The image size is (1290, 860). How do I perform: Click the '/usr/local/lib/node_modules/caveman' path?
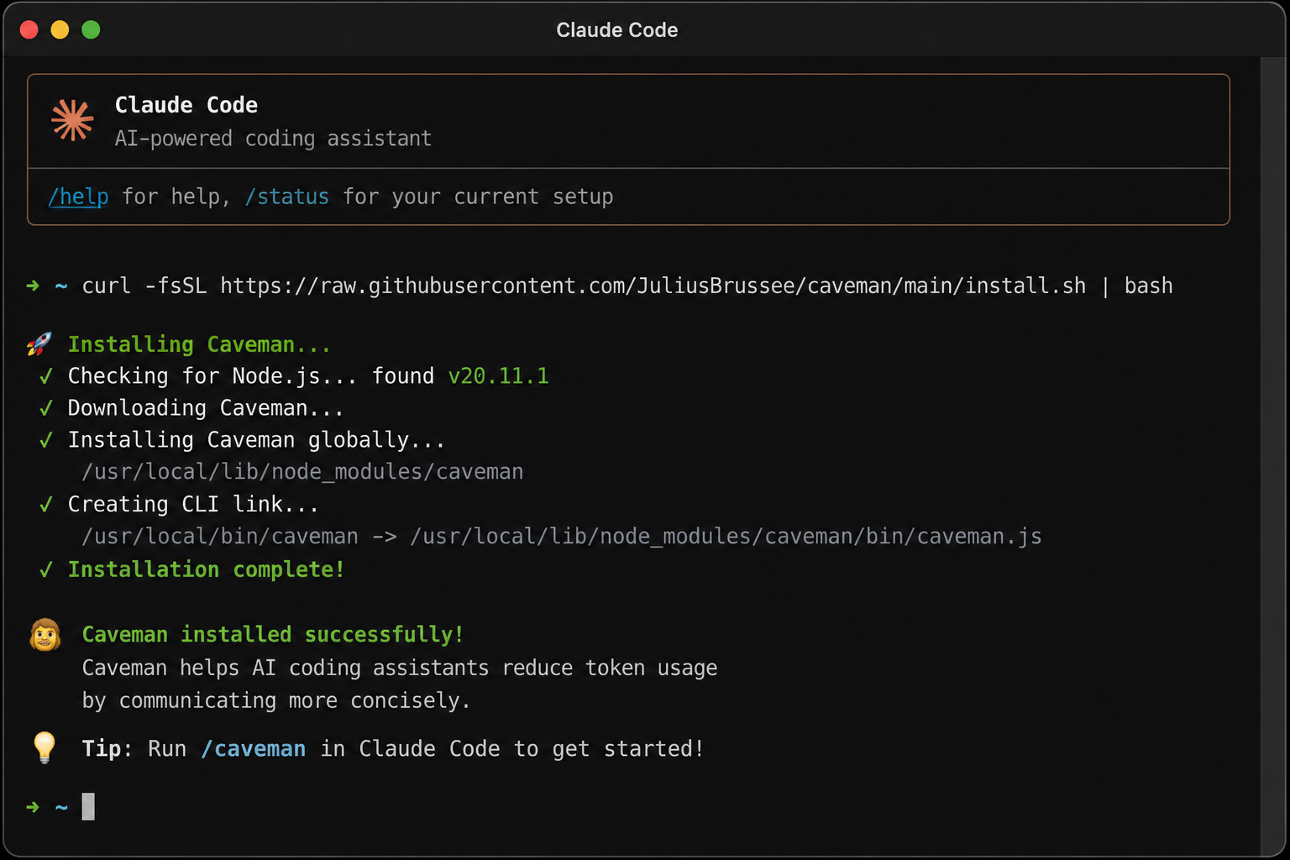(x=302, y=472)
